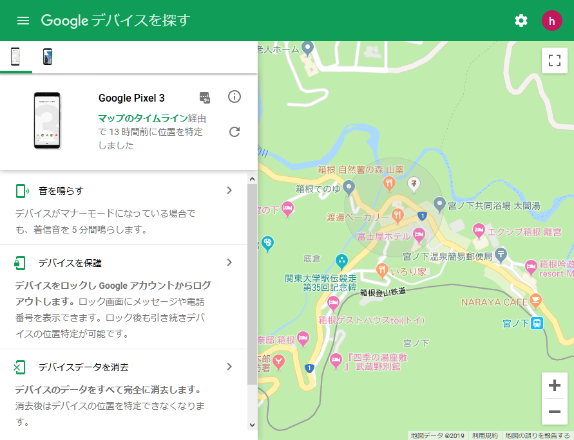Click the account avatar 'h'
This screenshot has width=574, height=440.
click(x=551, y=21)
